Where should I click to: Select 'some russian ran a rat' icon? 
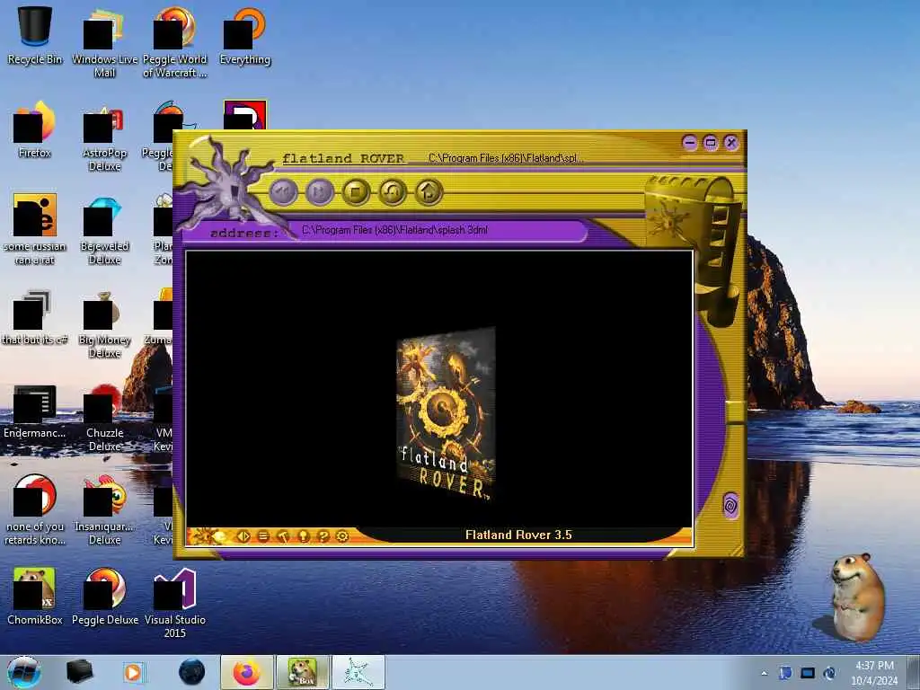click(35, 230)
